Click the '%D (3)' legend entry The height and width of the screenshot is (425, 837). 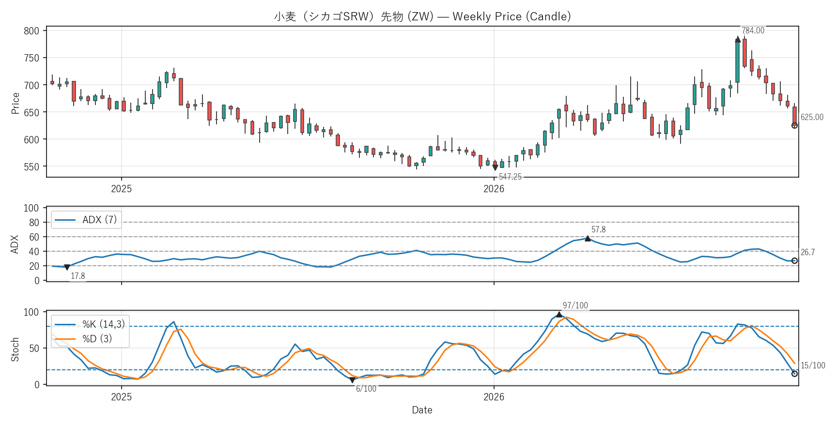[97, 339]
